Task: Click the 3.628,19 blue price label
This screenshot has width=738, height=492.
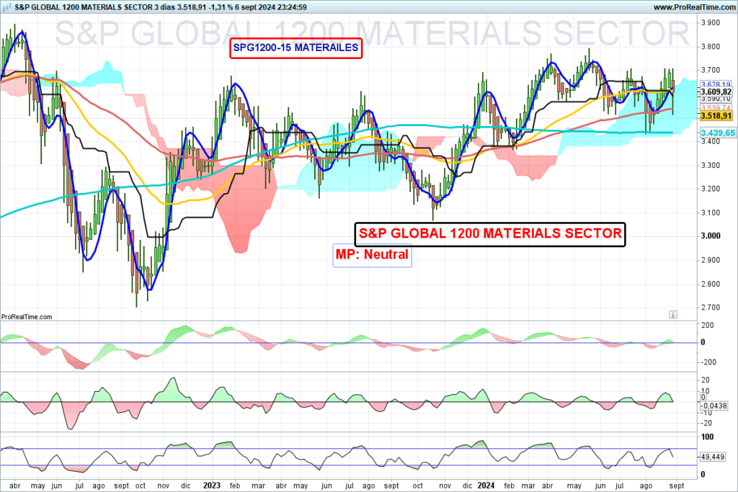Action: pyautogui.click(x=716, y=84)
